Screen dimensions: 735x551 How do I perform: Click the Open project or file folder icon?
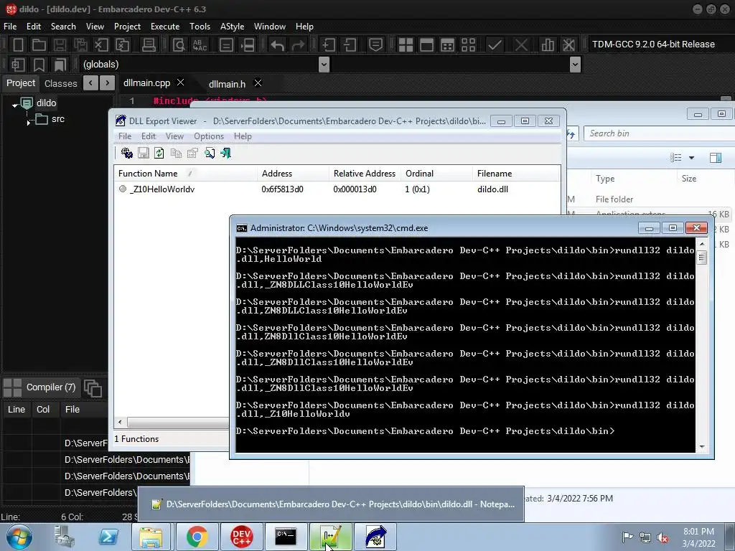click(39, 45)
